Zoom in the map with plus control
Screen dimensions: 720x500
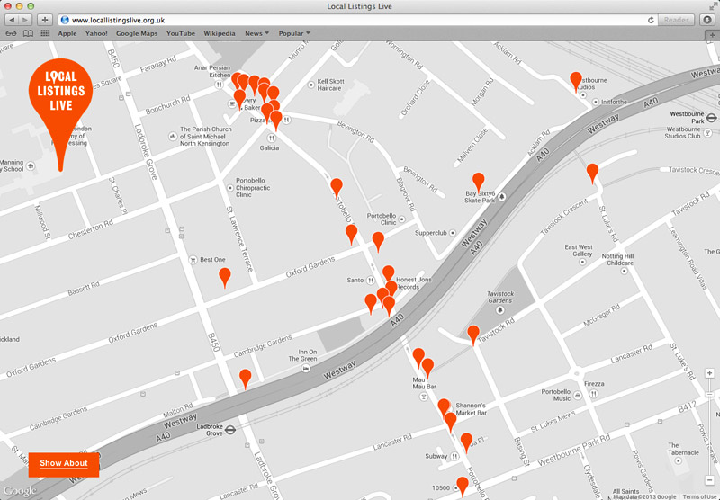click(x=709, y=373)
